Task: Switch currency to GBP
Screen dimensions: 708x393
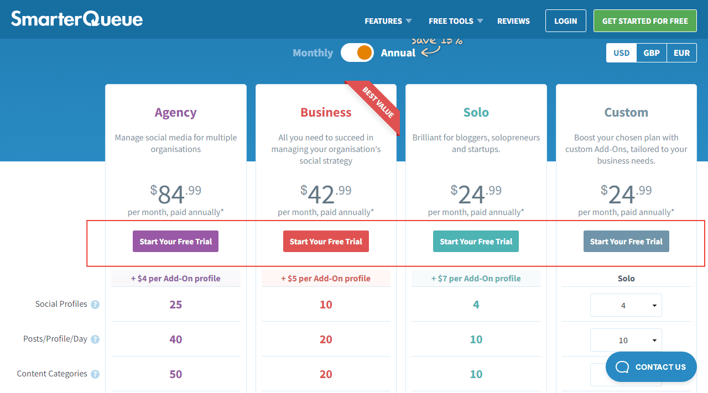Action: pos(652,53)
